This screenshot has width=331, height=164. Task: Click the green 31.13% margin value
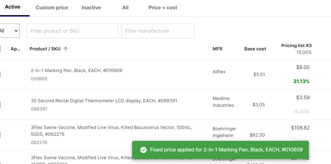301,81
